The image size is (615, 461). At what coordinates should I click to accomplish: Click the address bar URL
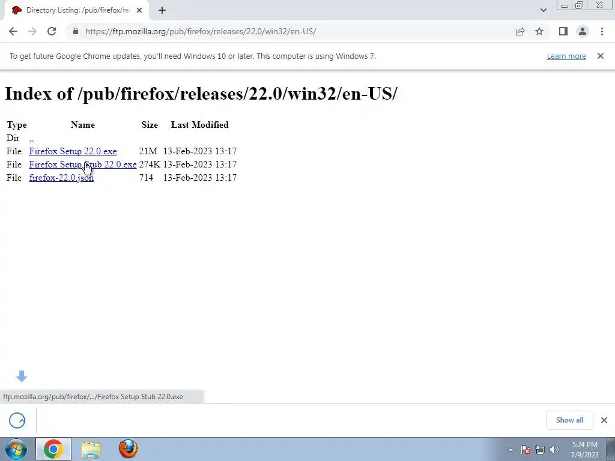[x=201, y=31]
